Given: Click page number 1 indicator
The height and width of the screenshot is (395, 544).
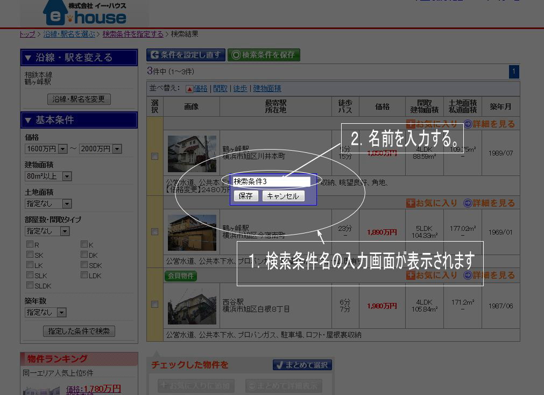Looking at the screenshot, I should click(514, 72).
